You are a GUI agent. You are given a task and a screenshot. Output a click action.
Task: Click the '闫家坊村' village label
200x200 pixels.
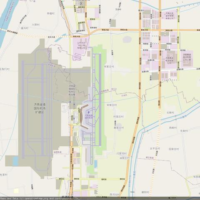pos(122,154)
